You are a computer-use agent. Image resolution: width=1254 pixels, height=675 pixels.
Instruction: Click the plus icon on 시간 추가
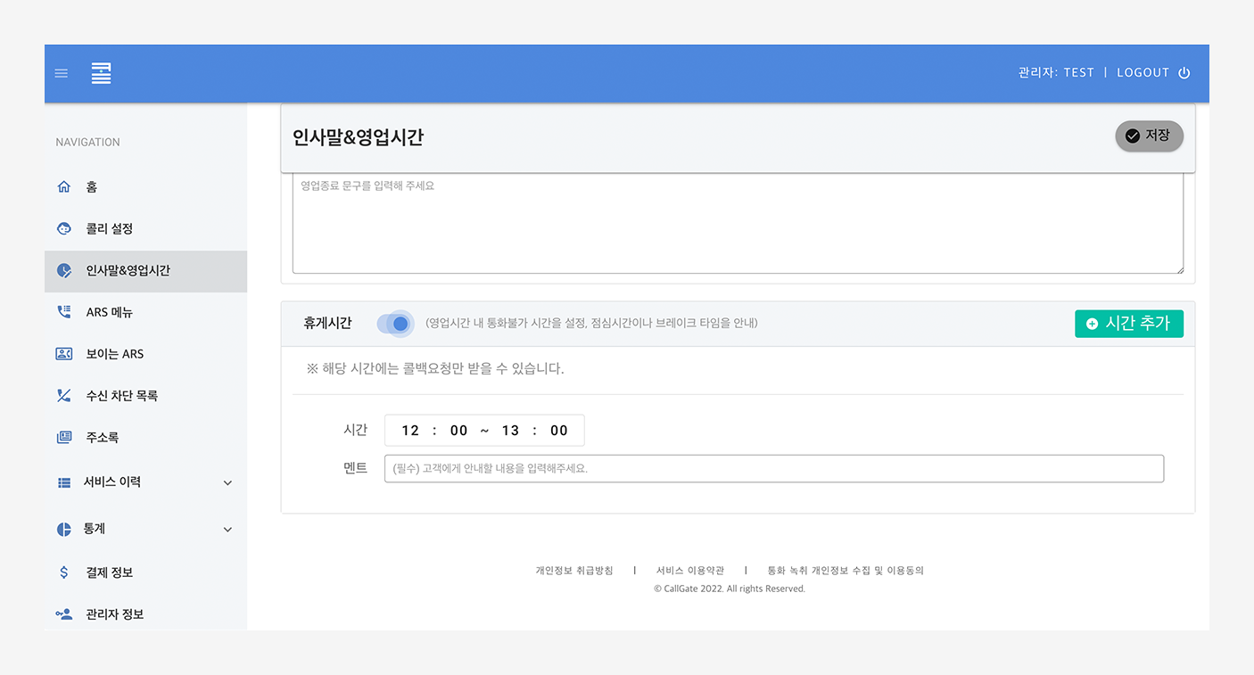click(x=1093, y=324)
